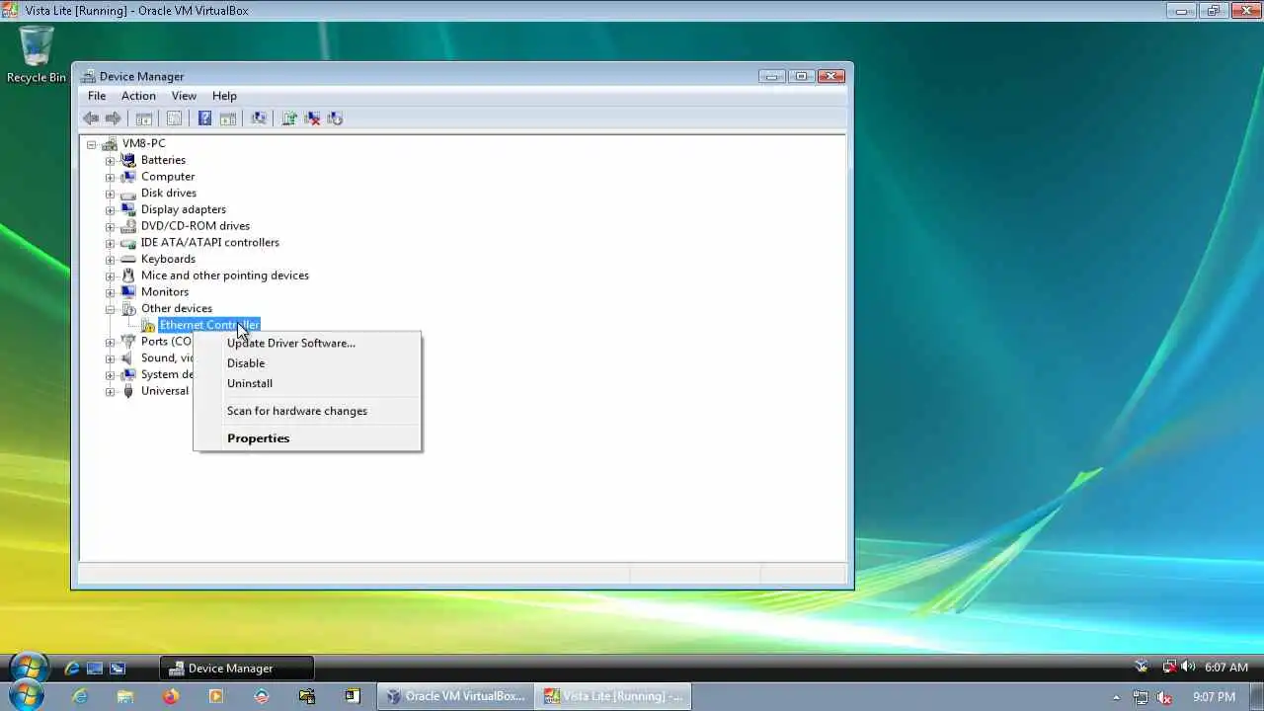Image resolution: width=1264 pixels, height=711 pixels.
Task: Select the Monitors label
Action: (x=165, y=291)
